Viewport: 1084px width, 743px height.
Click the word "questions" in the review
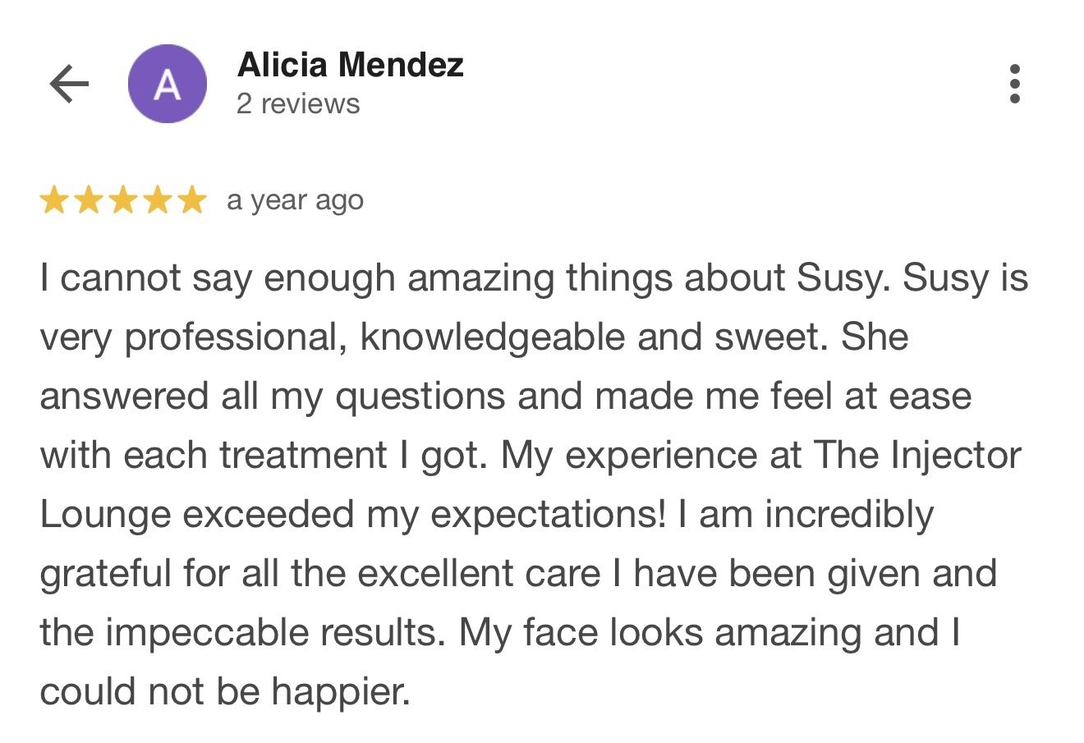pos(420,397)
